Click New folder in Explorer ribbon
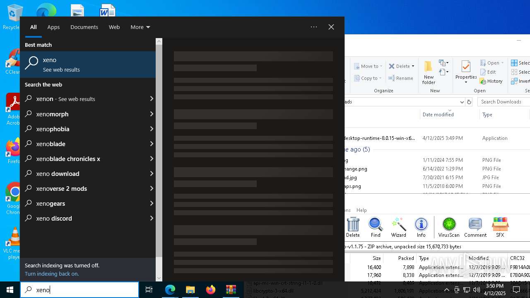The image size is (530, 298). (429, 72)
